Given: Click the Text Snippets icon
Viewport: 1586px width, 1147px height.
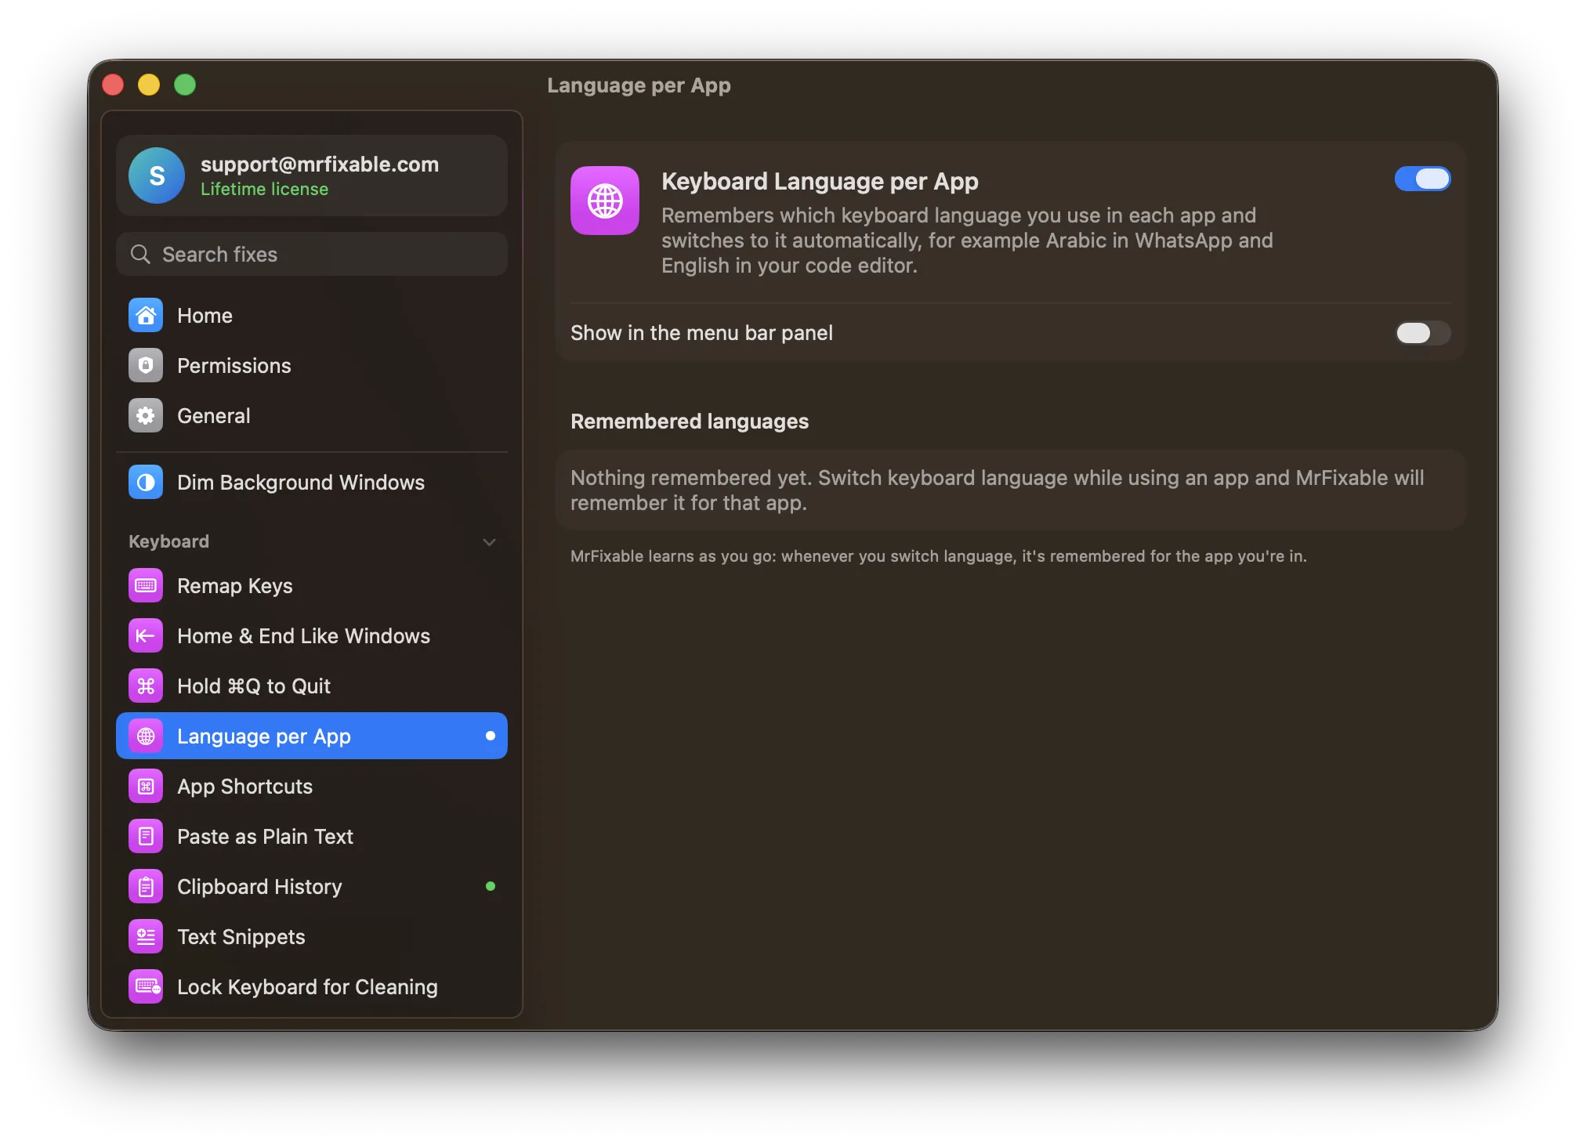Looking at the screenshot, I should (x=146, y=936).
